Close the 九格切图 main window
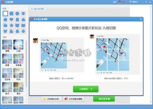Screen dimensions: 153x109 pyautogui.click(x=150, y=2)
